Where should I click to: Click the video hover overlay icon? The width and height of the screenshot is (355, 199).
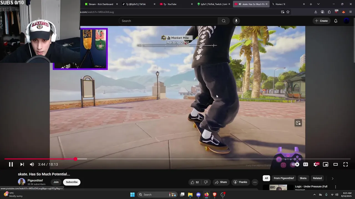click(298, 123)
